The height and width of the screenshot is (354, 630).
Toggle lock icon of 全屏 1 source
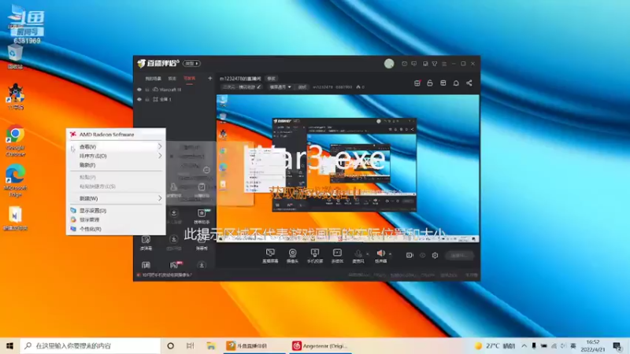click(147, 99)
